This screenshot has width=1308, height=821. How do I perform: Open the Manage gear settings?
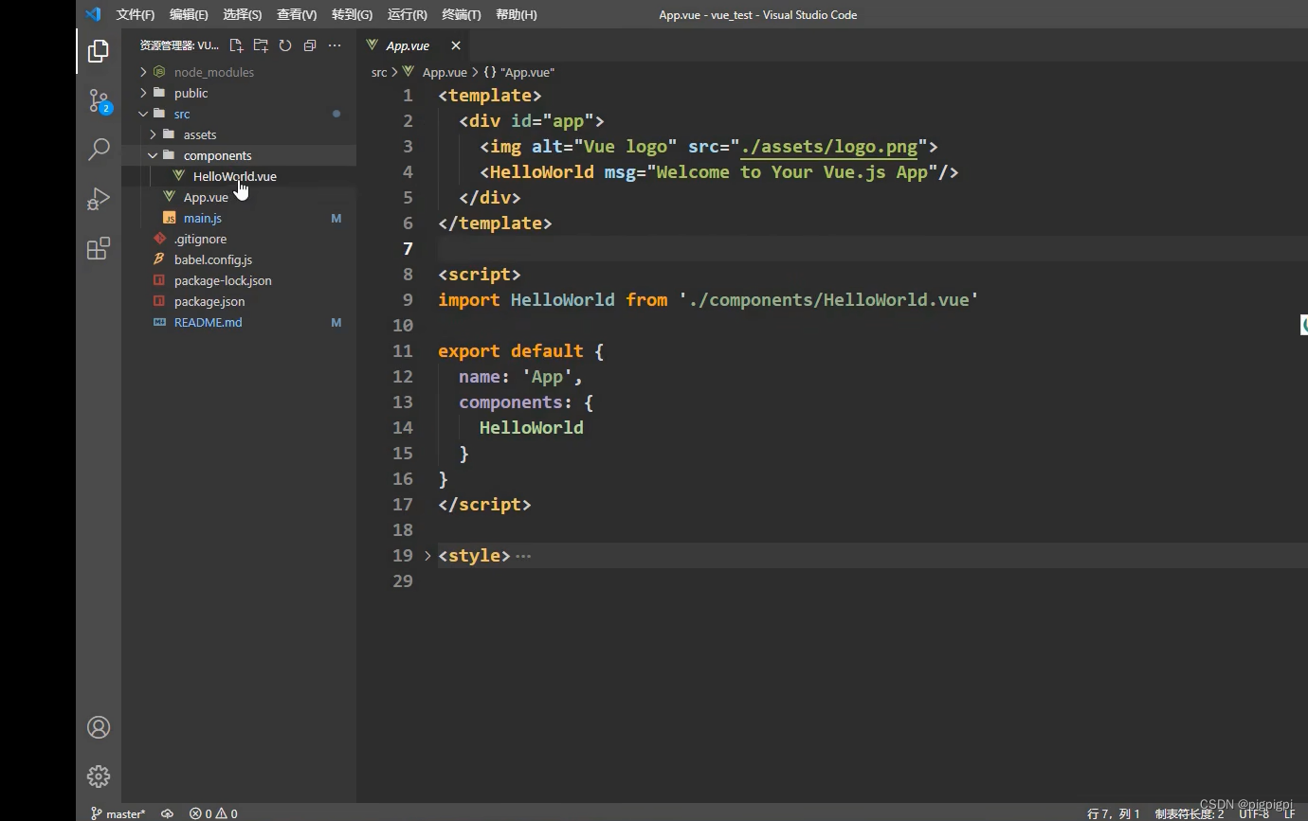coord(99,776)
